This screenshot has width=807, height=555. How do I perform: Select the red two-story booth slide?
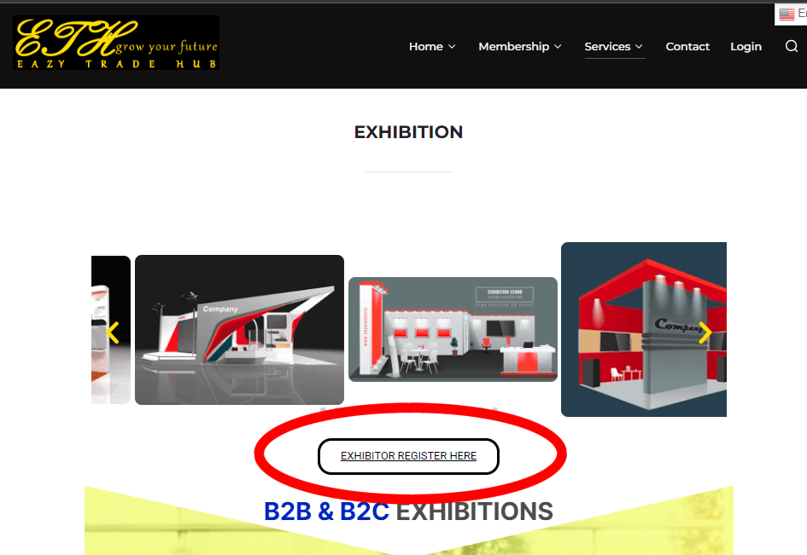coord(644,329)
